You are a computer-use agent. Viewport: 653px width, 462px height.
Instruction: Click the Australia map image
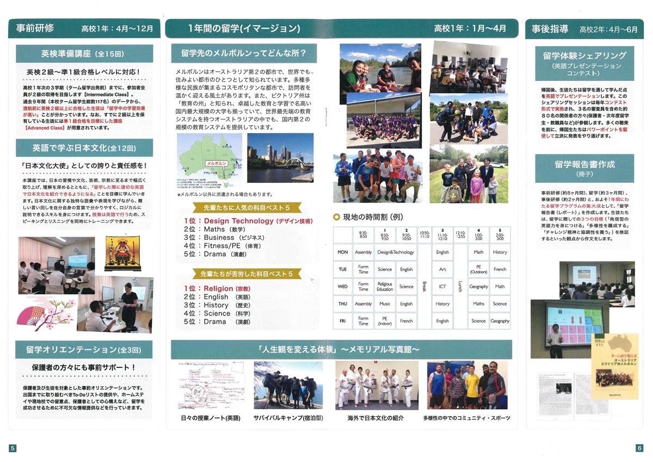pyautogui.click(x=209, y=161)
